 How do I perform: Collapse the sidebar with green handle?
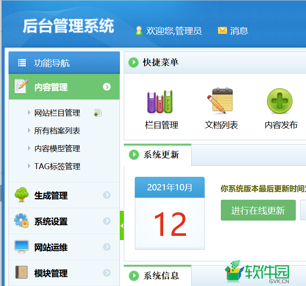pyautogui.click(x=122, y=226)
